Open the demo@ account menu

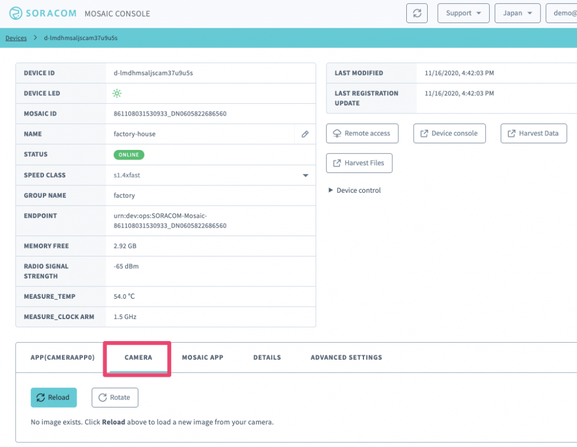[x=562, y=14]
